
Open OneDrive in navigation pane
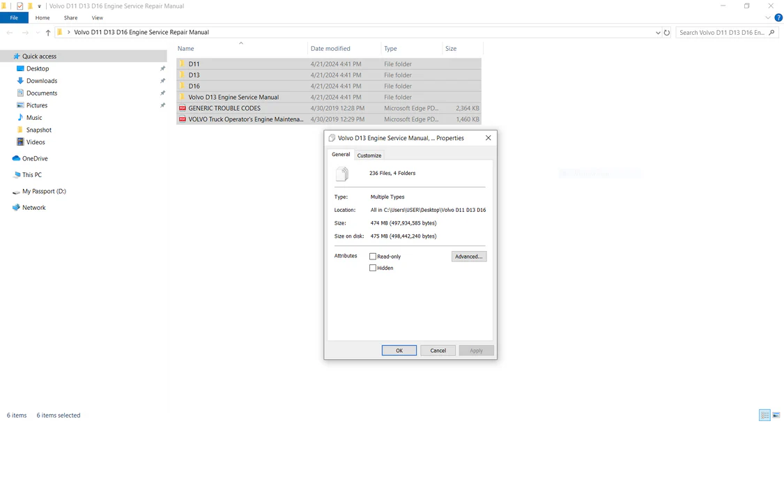pos(35,159)
